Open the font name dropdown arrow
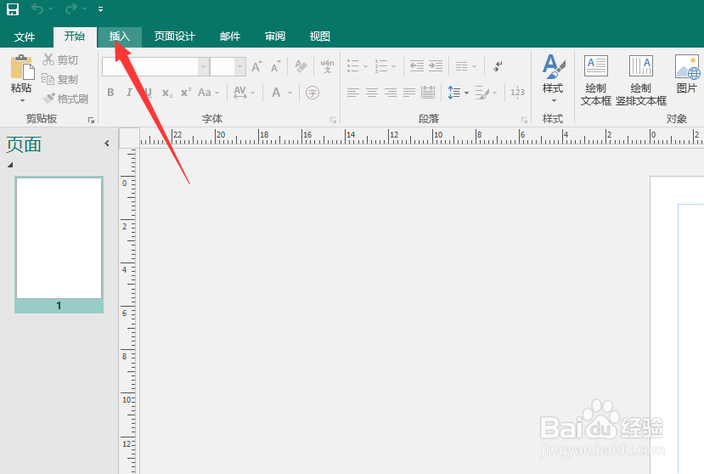Viewport: 704px width, 474px height. [x=204, y=66]
